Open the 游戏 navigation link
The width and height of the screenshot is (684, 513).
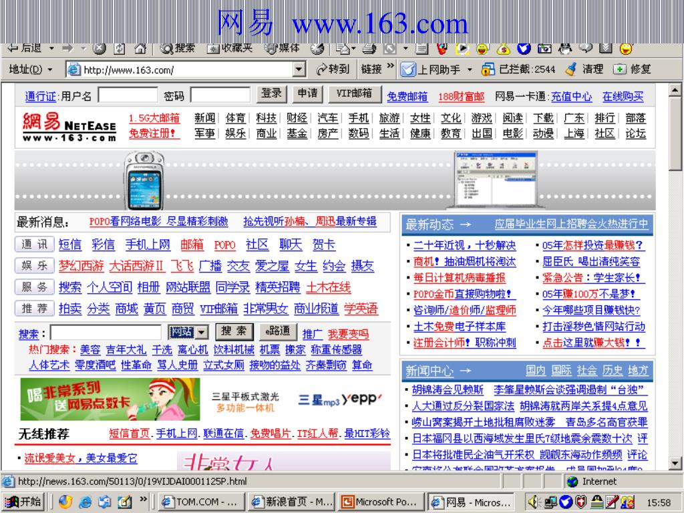pos(482,118)
